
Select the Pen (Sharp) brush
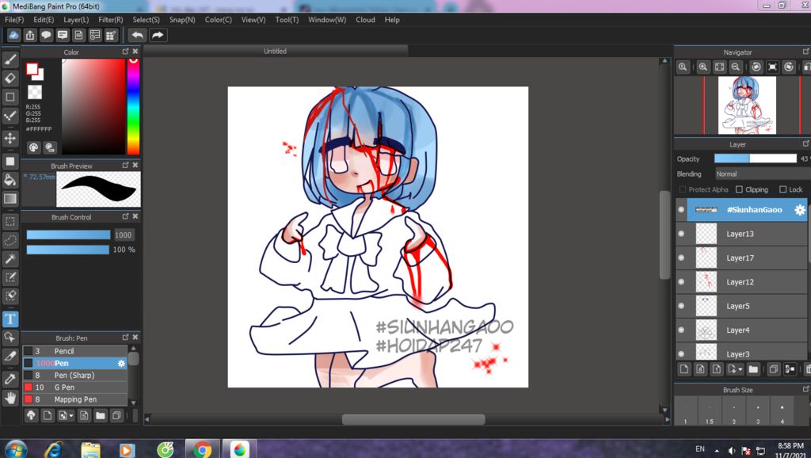tap(74, 376)
